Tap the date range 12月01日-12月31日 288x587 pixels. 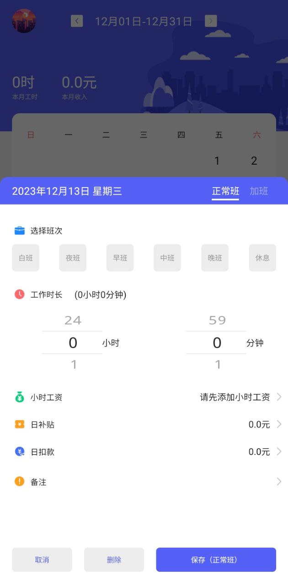click(x=144, y=22)
